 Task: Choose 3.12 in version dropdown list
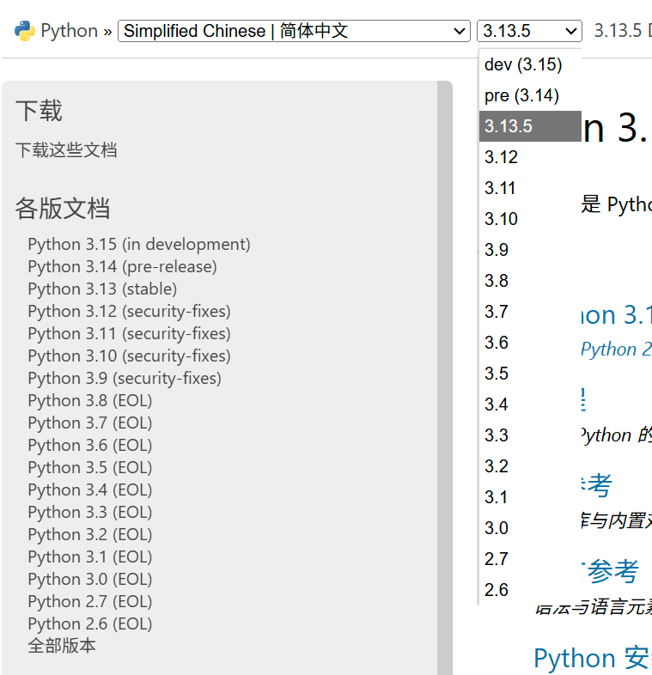click(530, 157)
